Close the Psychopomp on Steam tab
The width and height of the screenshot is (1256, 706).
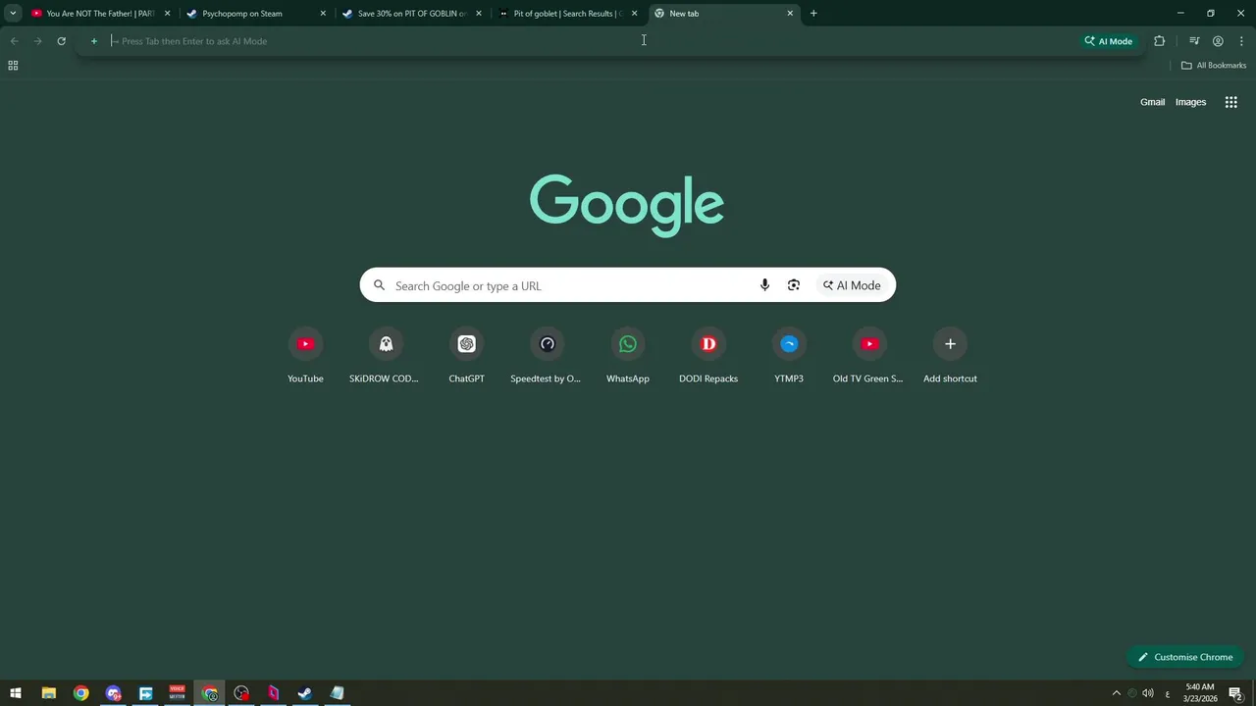pos(323,14)
